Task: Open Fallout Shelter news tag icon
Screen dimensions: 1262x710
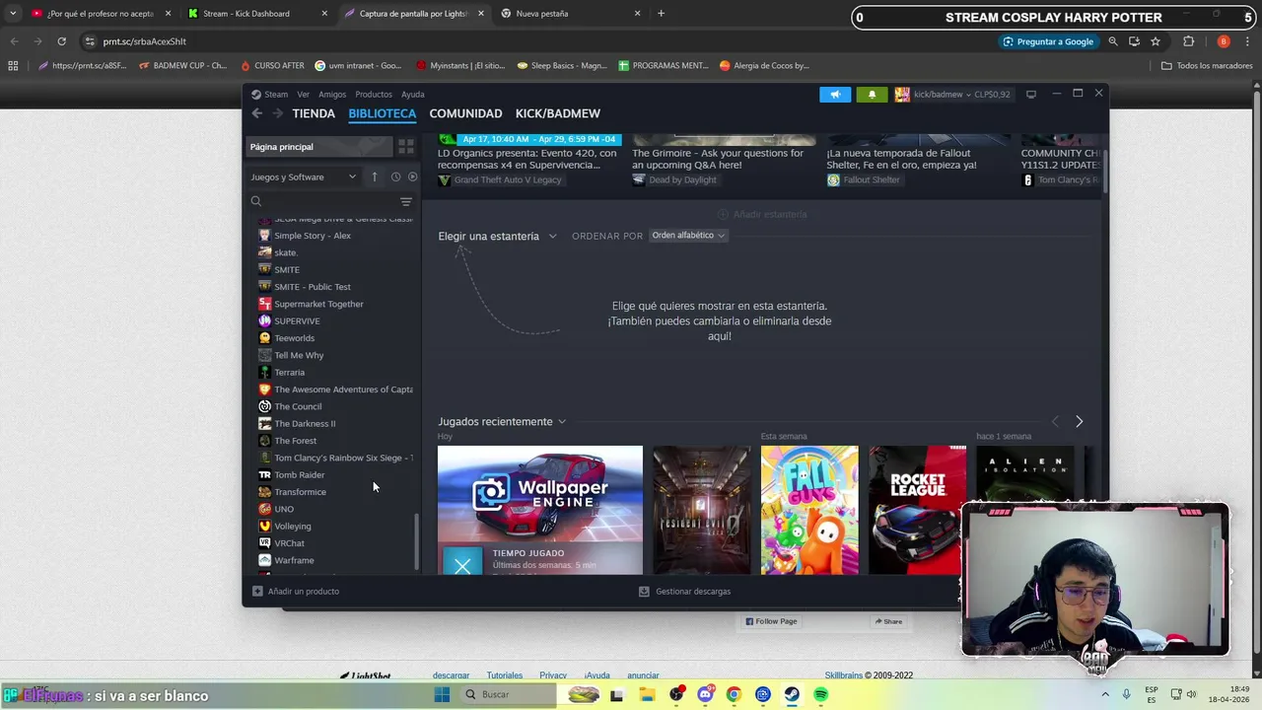Action: 833,180
